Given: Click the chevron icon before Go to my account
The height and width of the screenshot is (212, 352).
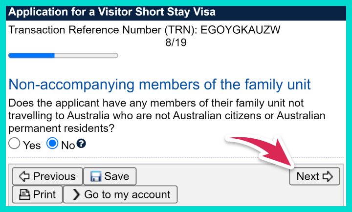Looking at the screenshot, I should tap(76, 194).
